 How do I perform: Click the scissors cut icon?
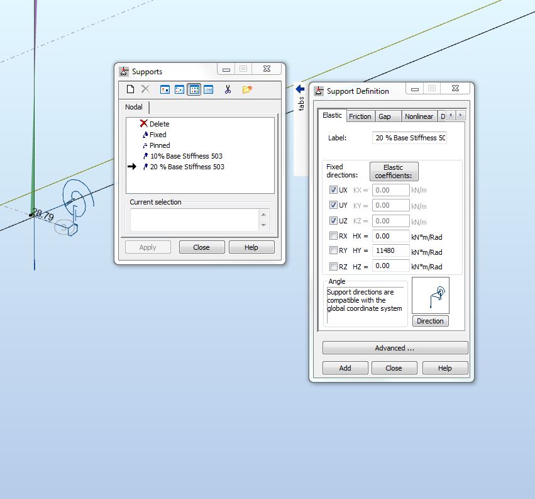pyautogui.click(x=228, y=90)
